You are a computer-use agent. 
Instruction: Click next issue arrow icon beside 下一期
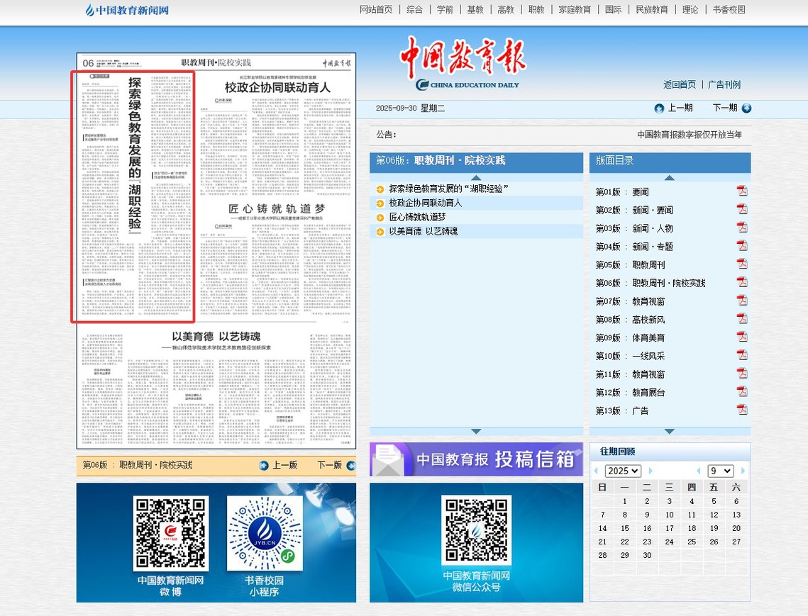pyautogui.click(x=746, y=108)
